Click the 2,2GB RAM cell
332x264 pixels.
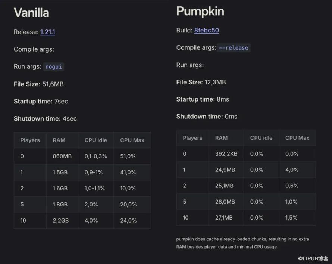61,221
